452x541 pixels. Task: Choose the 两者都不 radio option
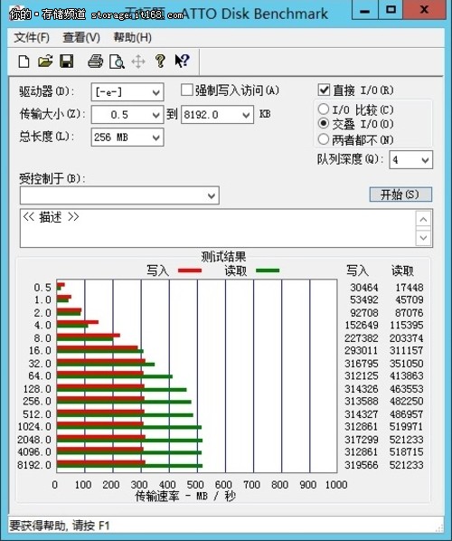click(x=323, y=139)
